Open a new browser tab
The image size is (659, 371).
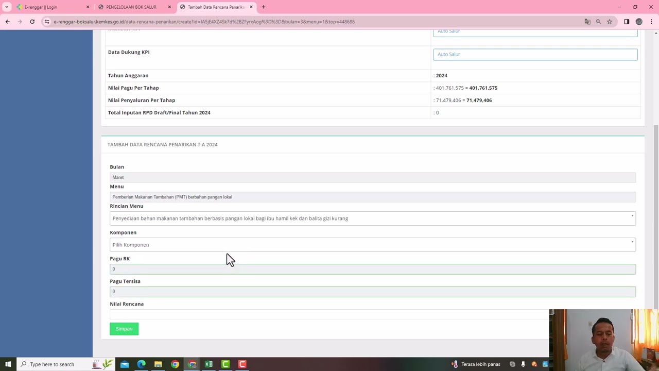tap(264, 7)
